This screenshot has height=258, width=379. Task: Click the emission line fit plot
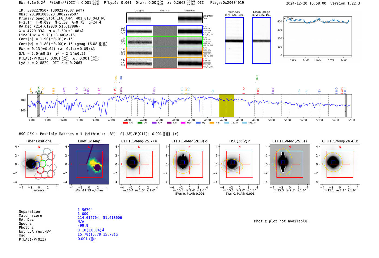[317, 37]
